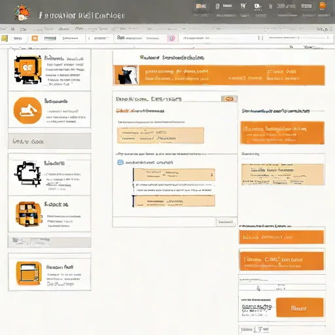Click the large orange button beside the bottom-right text
Image resolution: width=335 pixels, height=335 pixels.
300,308
